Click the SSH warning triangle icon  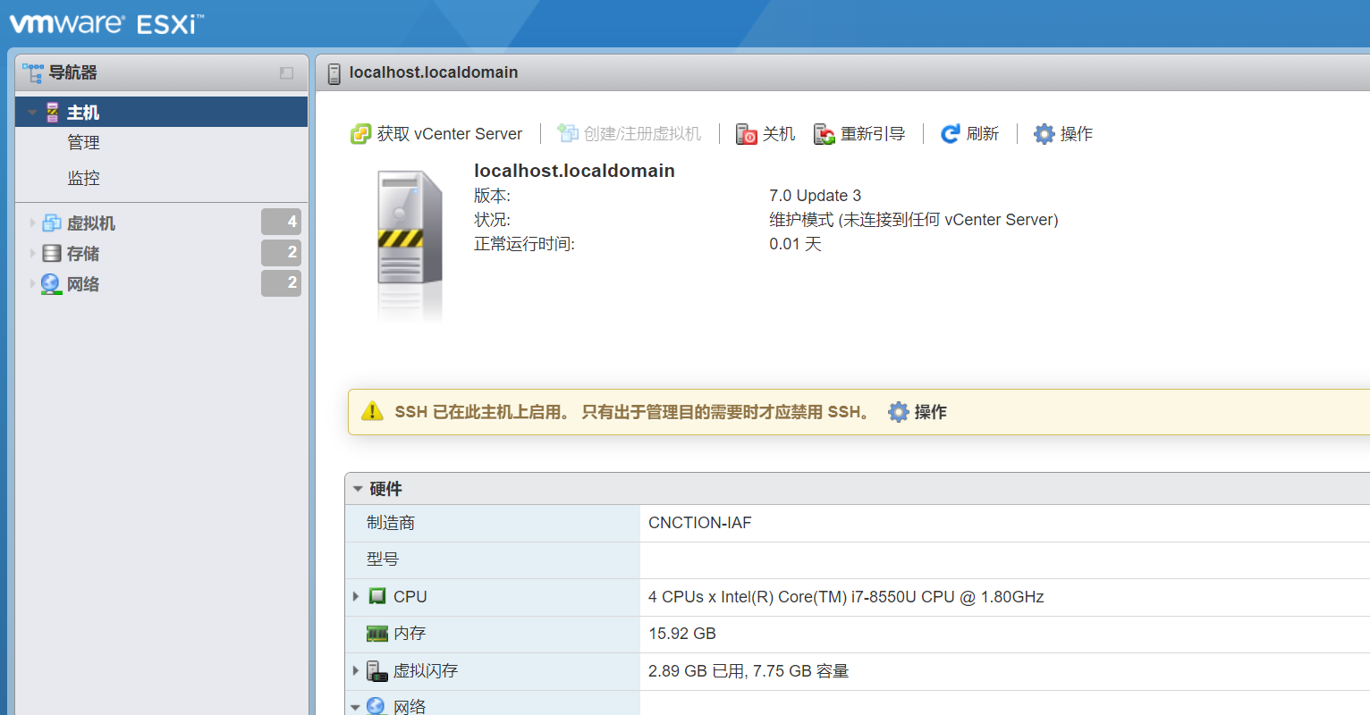[371, 411]
